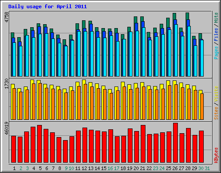Click the 'Files' legend label

216,35
